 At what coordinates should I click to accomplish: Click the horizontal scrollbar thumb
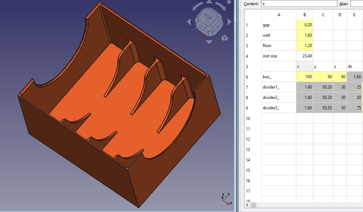click(x=253, y=205)
